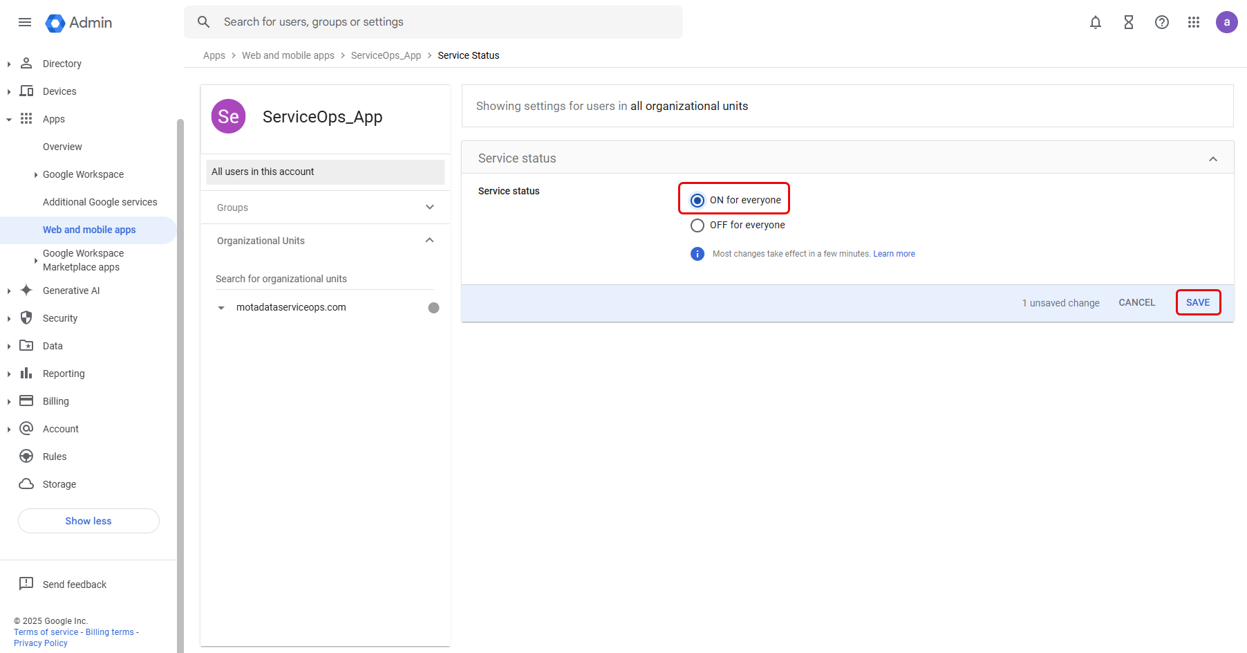Select ON for everyone radio button

[x=697, y=200]
